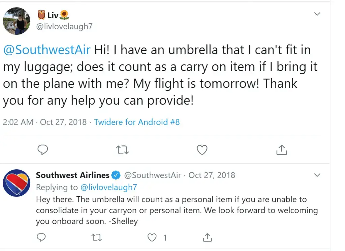Click the like count on Southwest's reply

pos(165,238)
